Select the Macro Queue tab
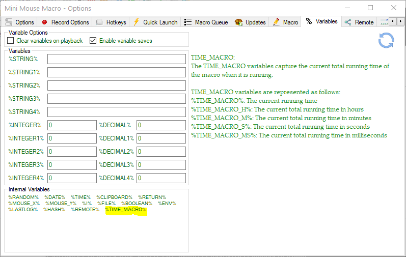The image size is (406, 257). [x=206, y=22]
